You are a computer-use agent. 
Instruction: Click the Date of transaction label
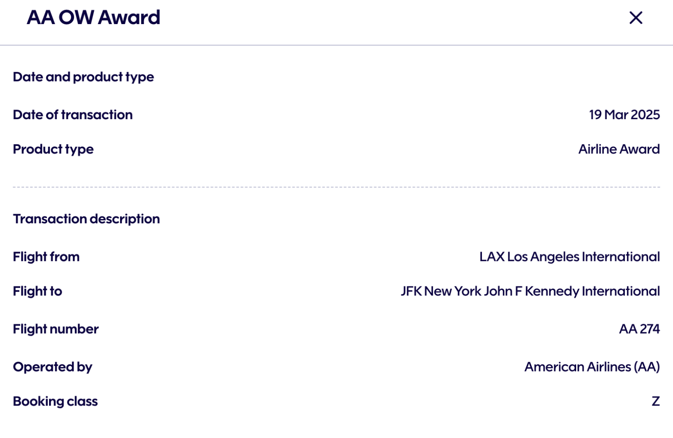(x=73, y=115)
